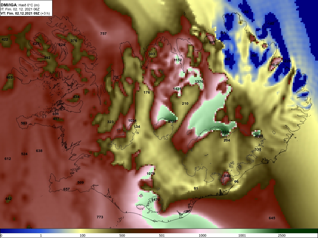Image resolution: width=318 pixels, height=238 pixels.
Task: Select the 403 value label
Action: click(x=9, y=77)
